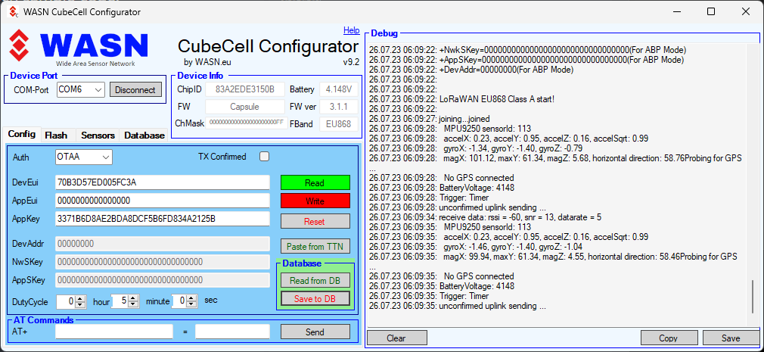764x352 pixels.
Task: Click log line 'receive data: rssi = -60'
Action: click(485, 217)
